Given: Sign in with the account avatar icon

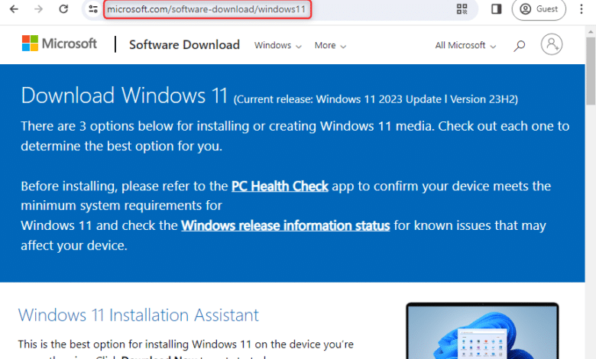Looking at the screenshot, I should [552, 44].
